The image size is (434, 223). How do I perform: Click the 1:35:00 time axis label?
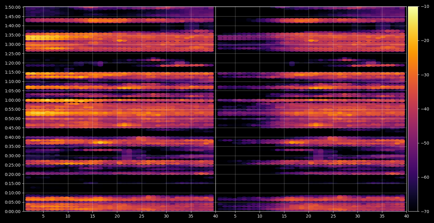13,35
